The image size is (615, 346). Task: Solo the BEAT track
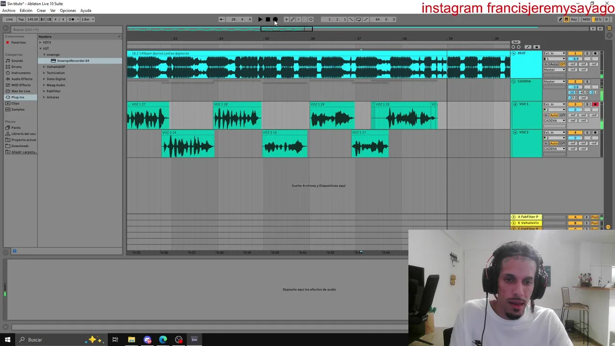pyautogui.click(x=587, y=53)
